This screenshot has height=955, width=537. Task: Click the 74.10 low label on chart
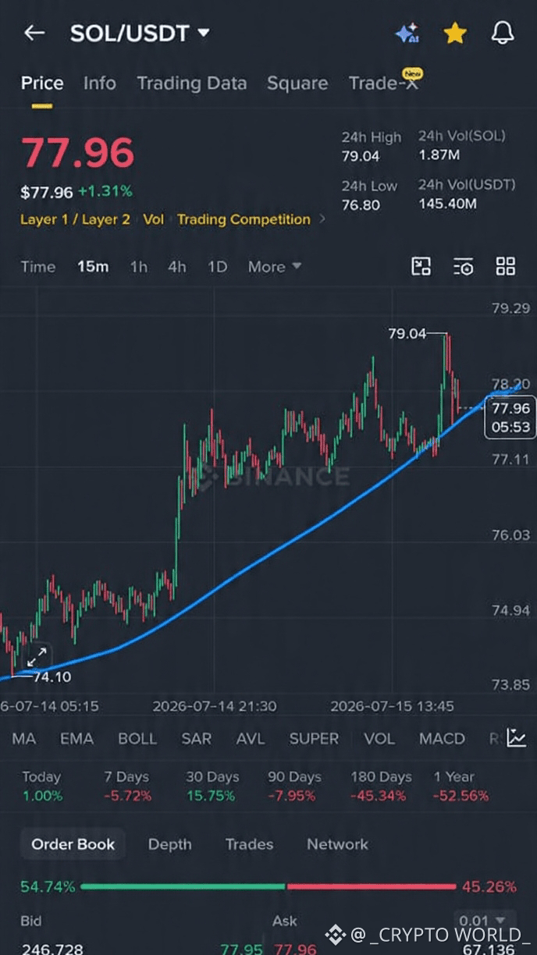52,676
